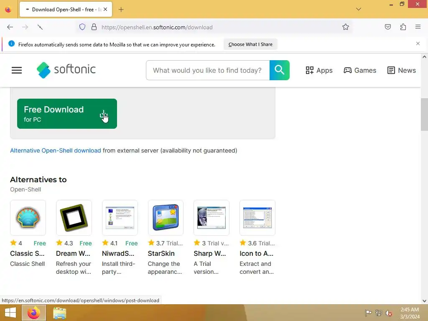Click the Firefox icon left of the tab
428x321 pixels.
(8, 10)
